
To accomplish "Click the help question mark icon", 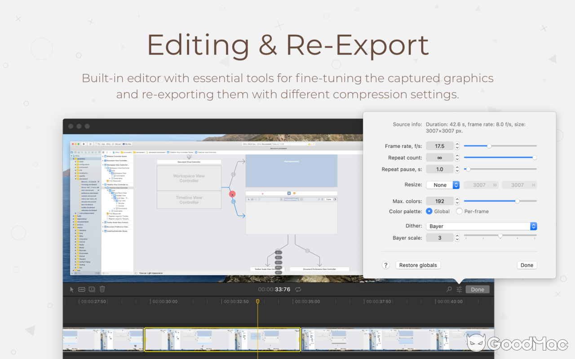I will (385, 265).
